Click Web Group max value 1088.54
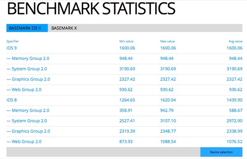 (168, 142)
